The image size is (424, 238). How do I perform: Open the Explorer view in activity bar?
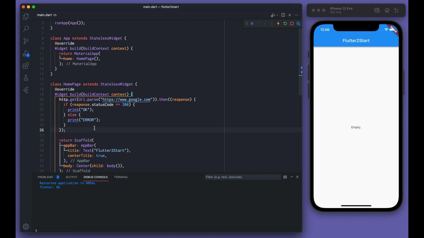[26, 17]
